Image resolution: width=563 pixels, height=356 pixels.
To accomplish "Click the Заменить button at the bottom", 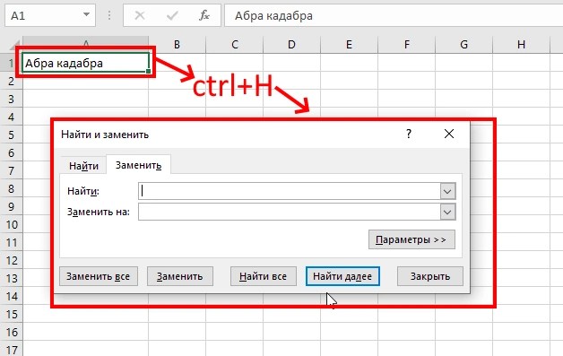I will [x=180, y=276].
